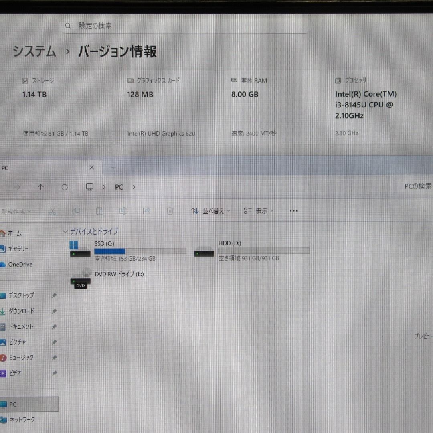Open OneDrive in the navigation pane
This screenshot has width=433, height=433.
click(20, 265)
